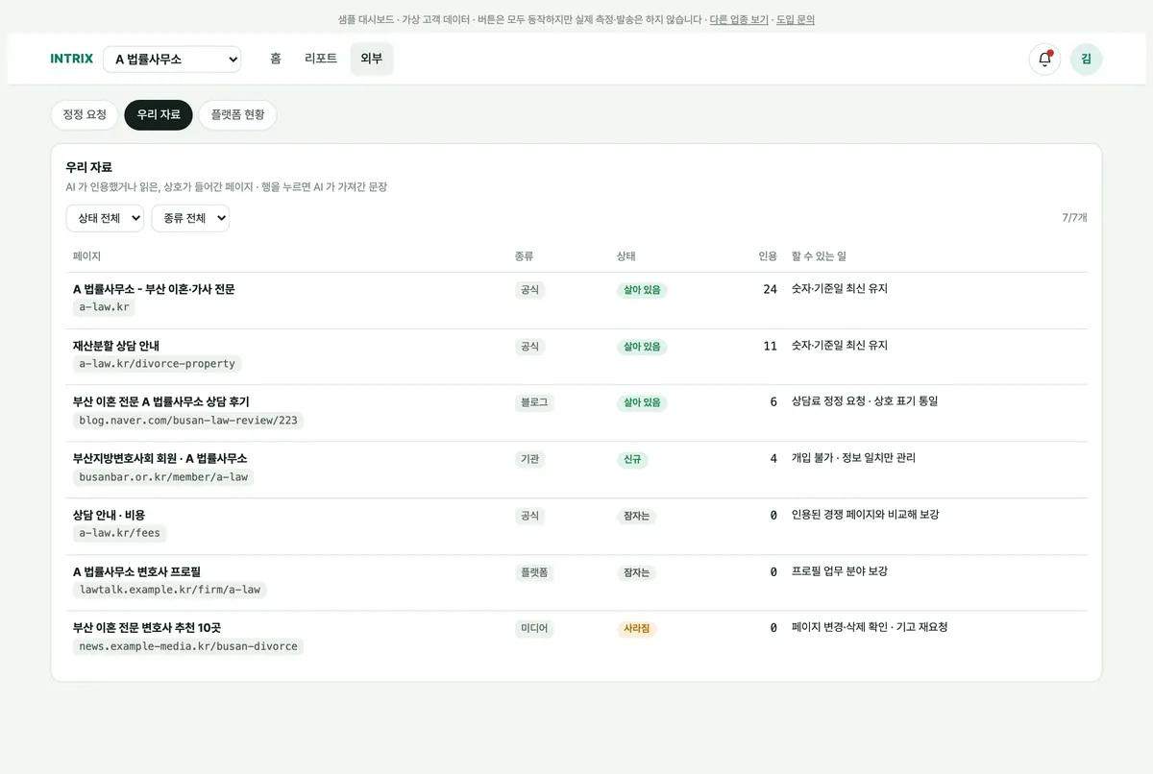Switch to the 정정 요청 tab
Image resolution: width=1153 pixels, height=774 pixels.
[x=85, y=114]
